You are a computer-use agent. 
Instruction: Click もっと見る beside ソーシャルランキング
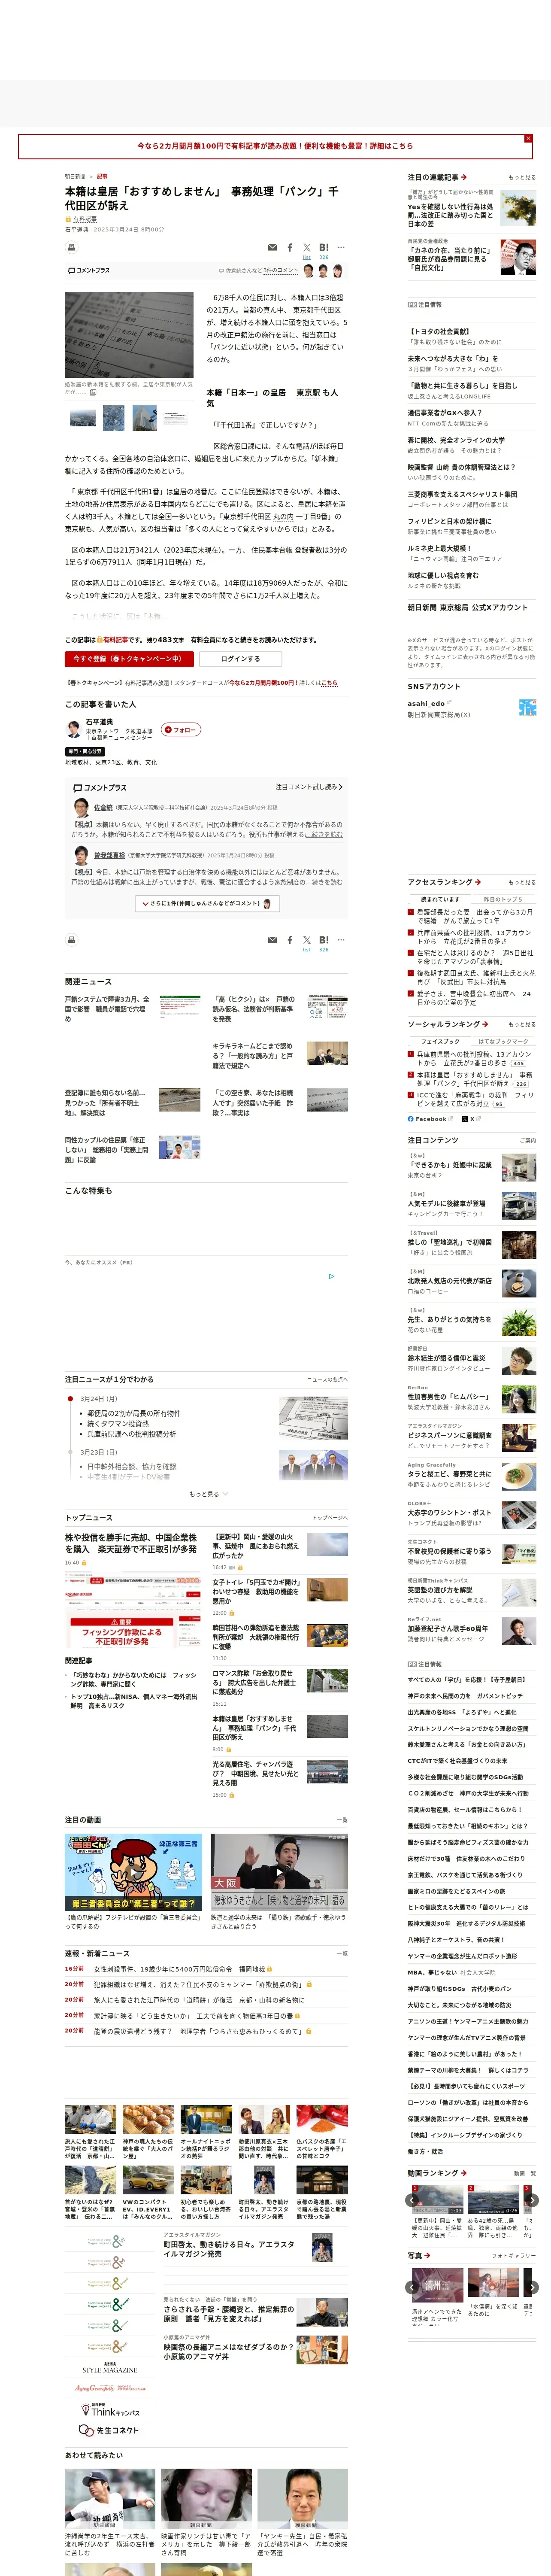pos(522,1024)
